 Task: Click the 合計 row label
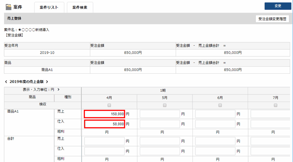point(11,139)
